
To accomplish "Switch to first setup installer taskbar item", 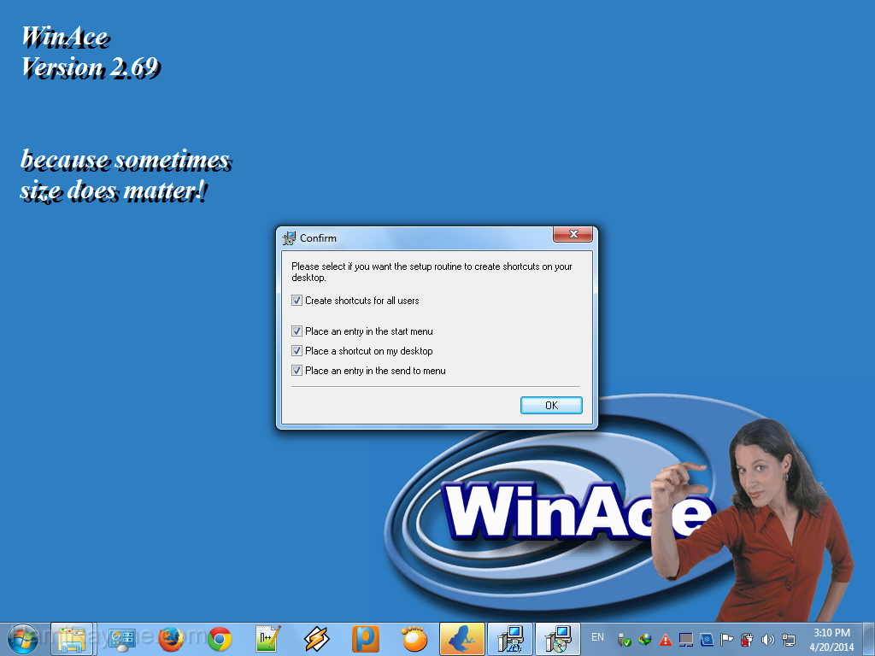I will click(511, 639).
